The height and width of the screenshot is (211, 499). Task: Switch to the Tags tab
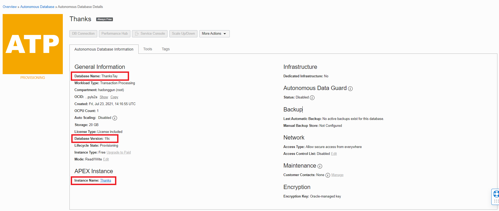pyautogui.click(x=166, y=49)
